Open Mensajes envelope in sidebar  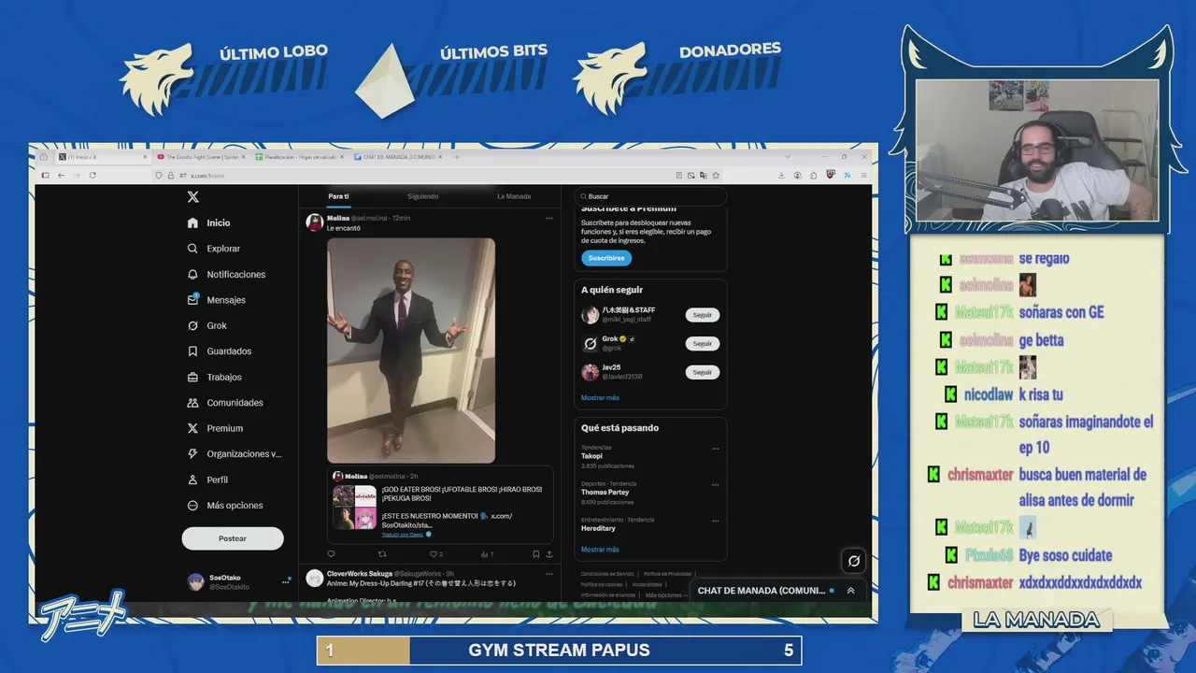click(x=192, y=300)
